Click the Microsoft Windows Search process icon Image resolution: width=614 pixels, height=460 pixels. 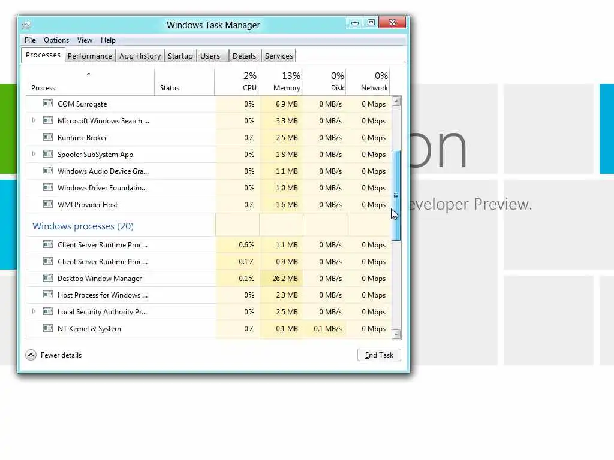coord(48,120)
